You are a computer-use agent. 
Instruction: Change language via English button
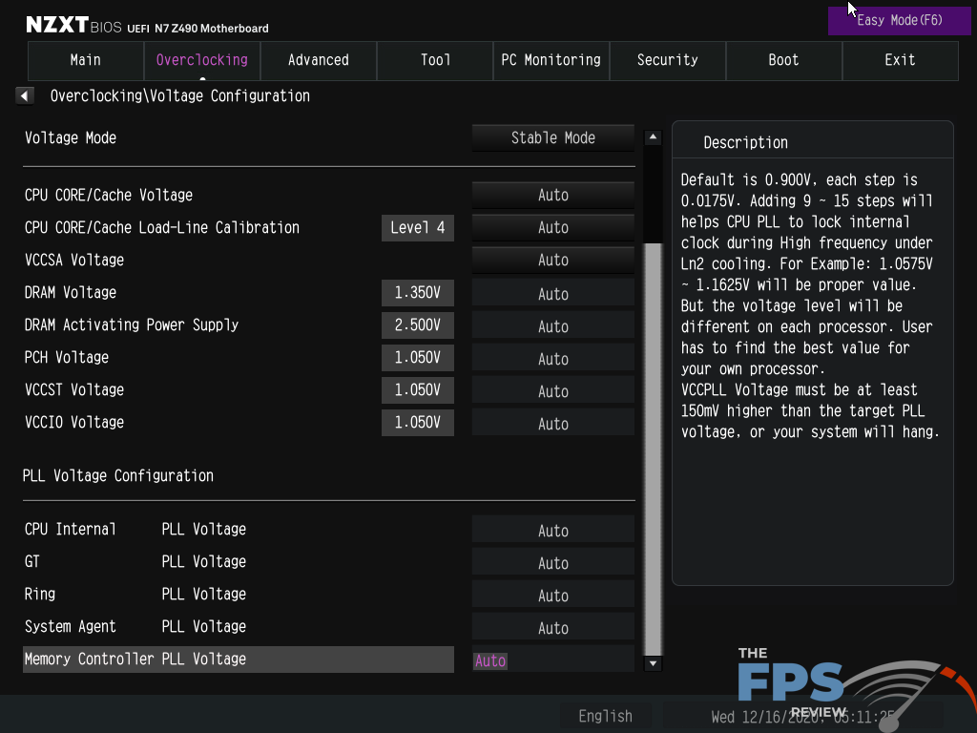pyautogui.click(x=605, y=716)
